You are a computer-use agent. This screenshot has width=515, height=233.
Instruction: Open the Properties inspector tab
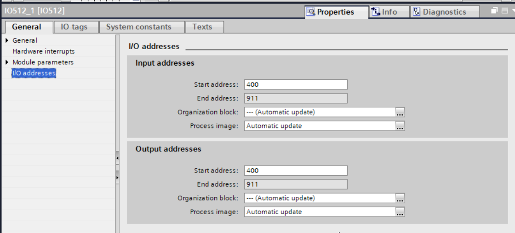[x=337, y=12]
